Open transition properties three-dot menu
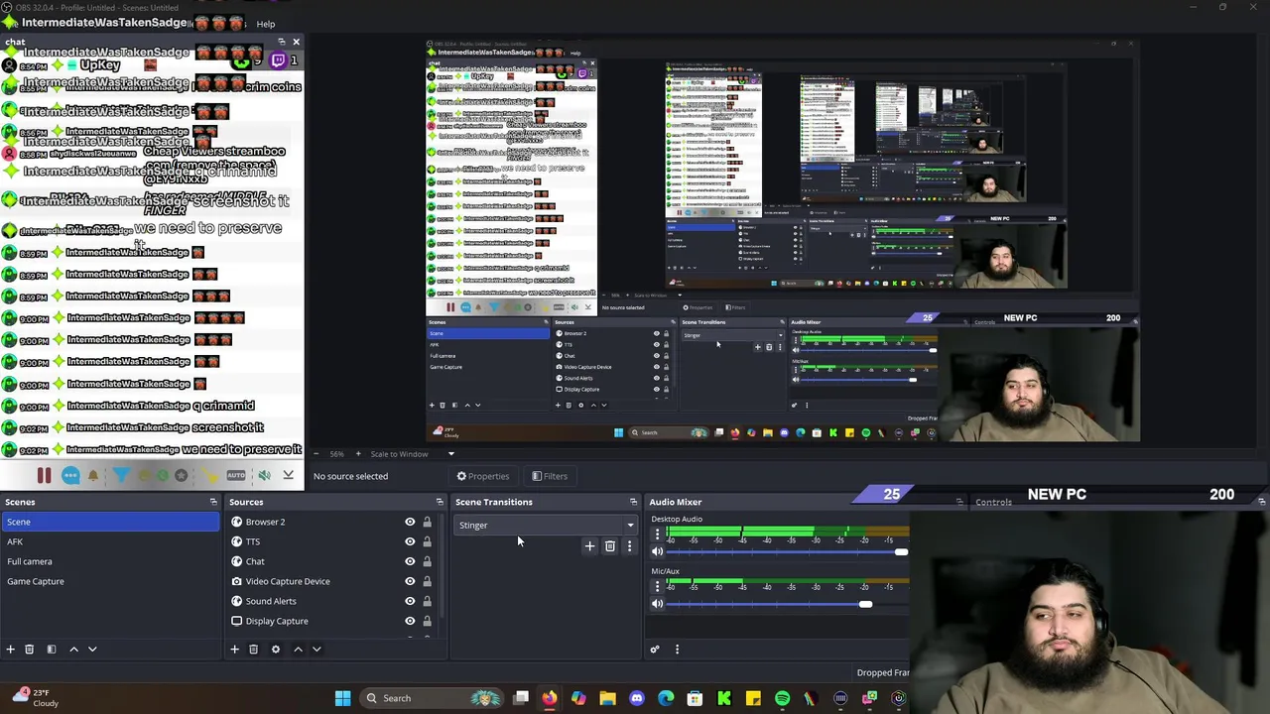 [629, 546]
